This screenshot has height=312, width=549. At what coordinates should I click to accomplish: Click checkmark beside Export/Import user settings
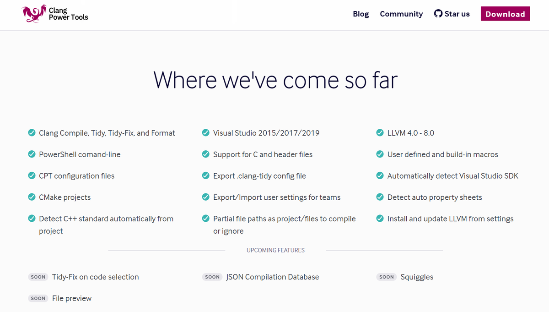pos(206,197)
